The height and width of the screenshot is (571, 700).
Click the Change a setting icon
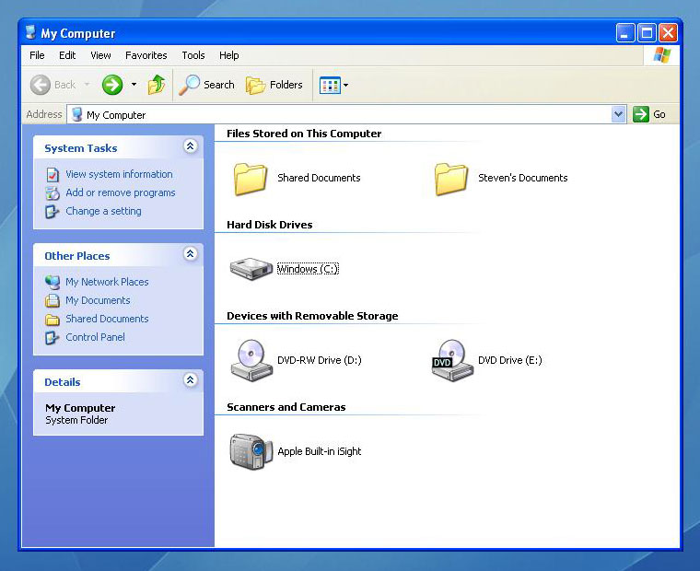click(52, 211)
